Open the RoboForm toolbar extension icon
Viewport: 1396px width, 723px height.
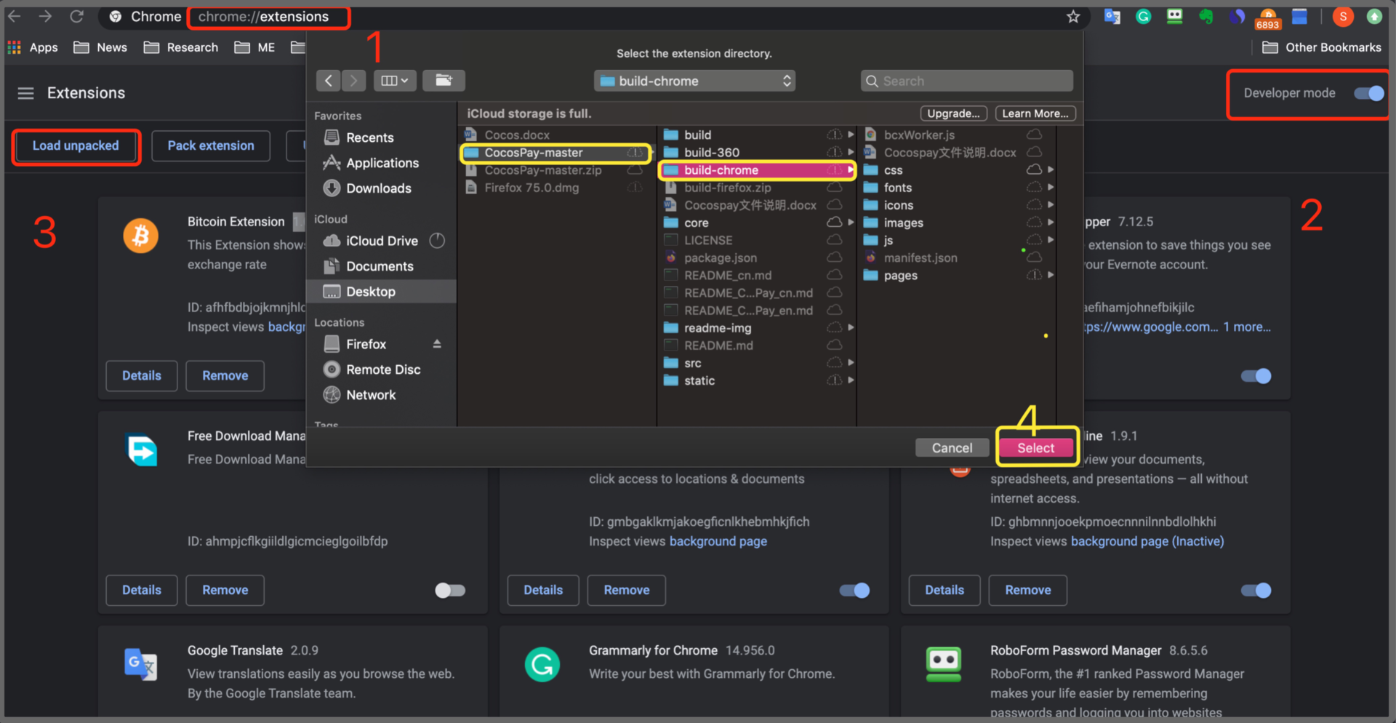[x=1175, y=16]
